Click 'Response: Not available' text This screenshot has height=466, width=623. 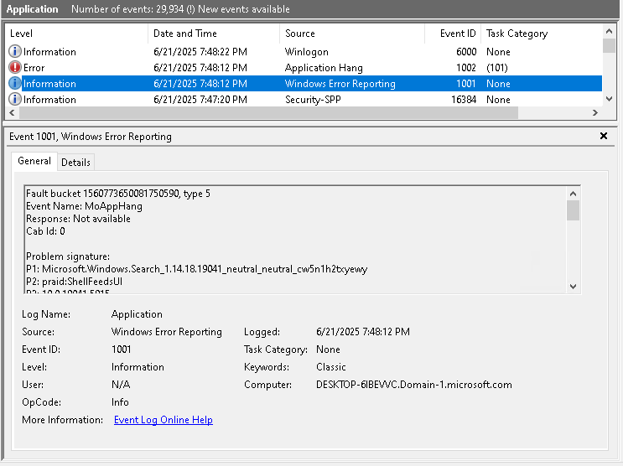(78, 219)
